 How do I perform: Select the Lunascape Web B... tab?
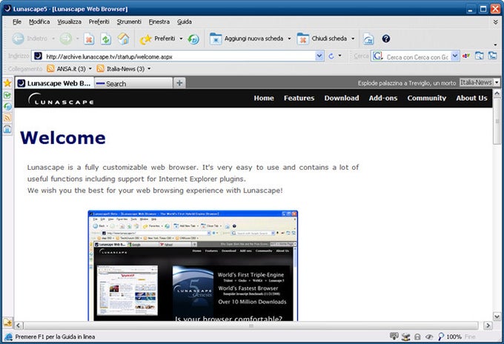point(54,83)
